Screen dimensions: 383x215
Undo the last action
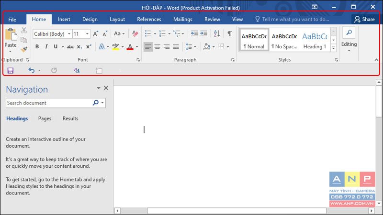[31, 70]
